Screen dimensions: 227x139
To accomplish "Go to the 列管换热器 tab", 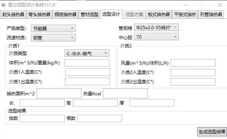I will tap(211, 15).
